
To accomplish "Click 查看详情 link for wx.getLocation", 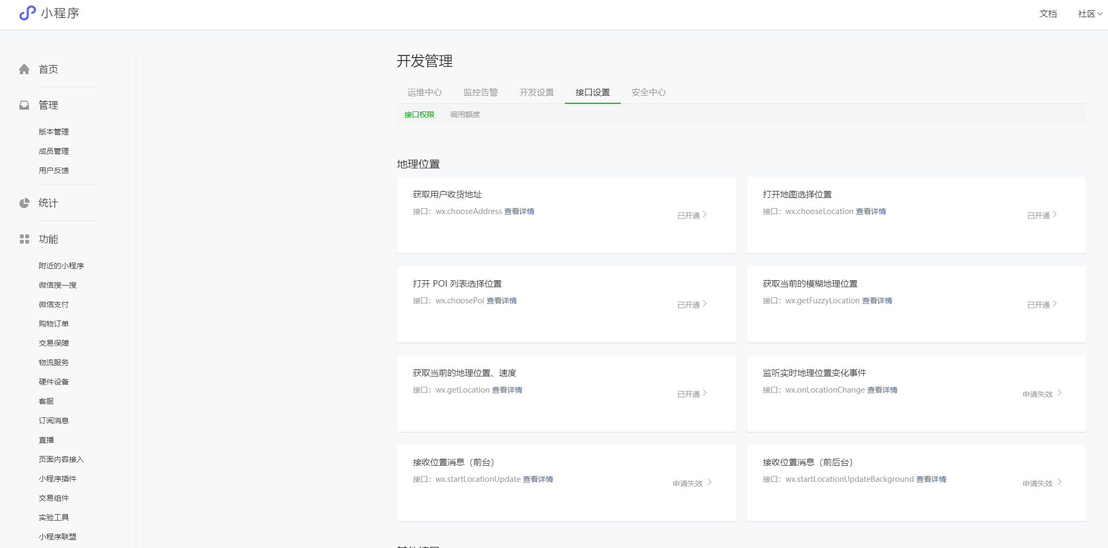I will 507,390.
